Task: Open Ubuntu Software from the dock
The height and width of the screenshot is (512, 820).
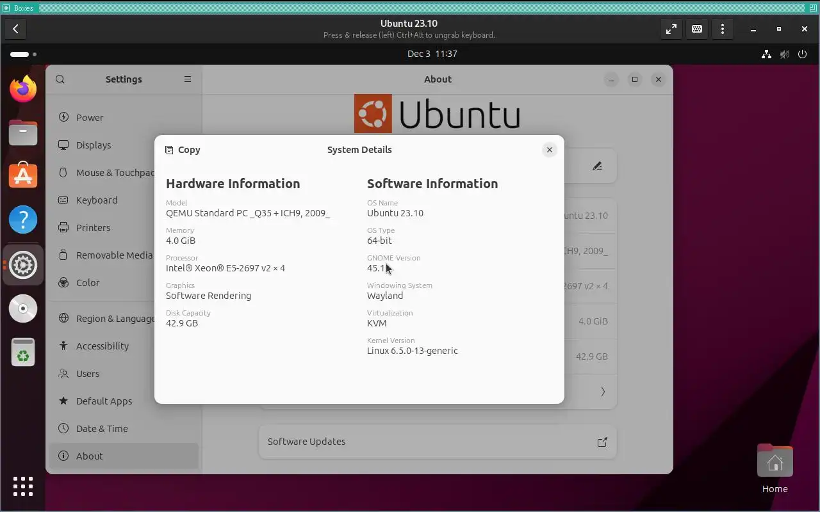Action: coord(23,176)
